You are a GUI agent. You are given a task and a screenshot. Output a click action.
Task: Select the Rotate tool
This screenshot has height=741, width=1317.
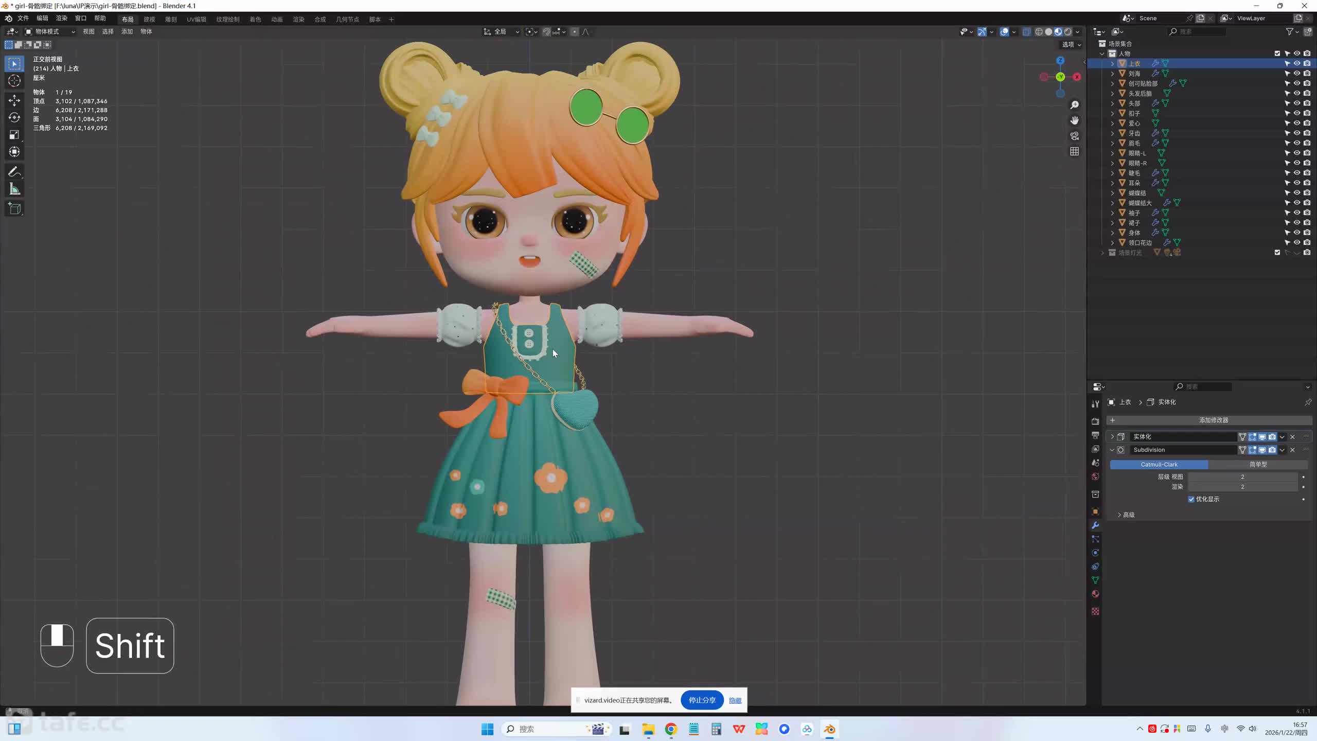click(14, 118)
